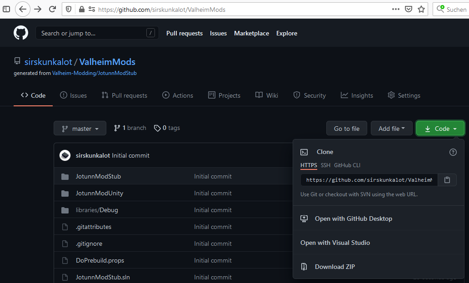469x283 pixels.
Task: Expand the Add file dropdown
Action: pos(392,128)
